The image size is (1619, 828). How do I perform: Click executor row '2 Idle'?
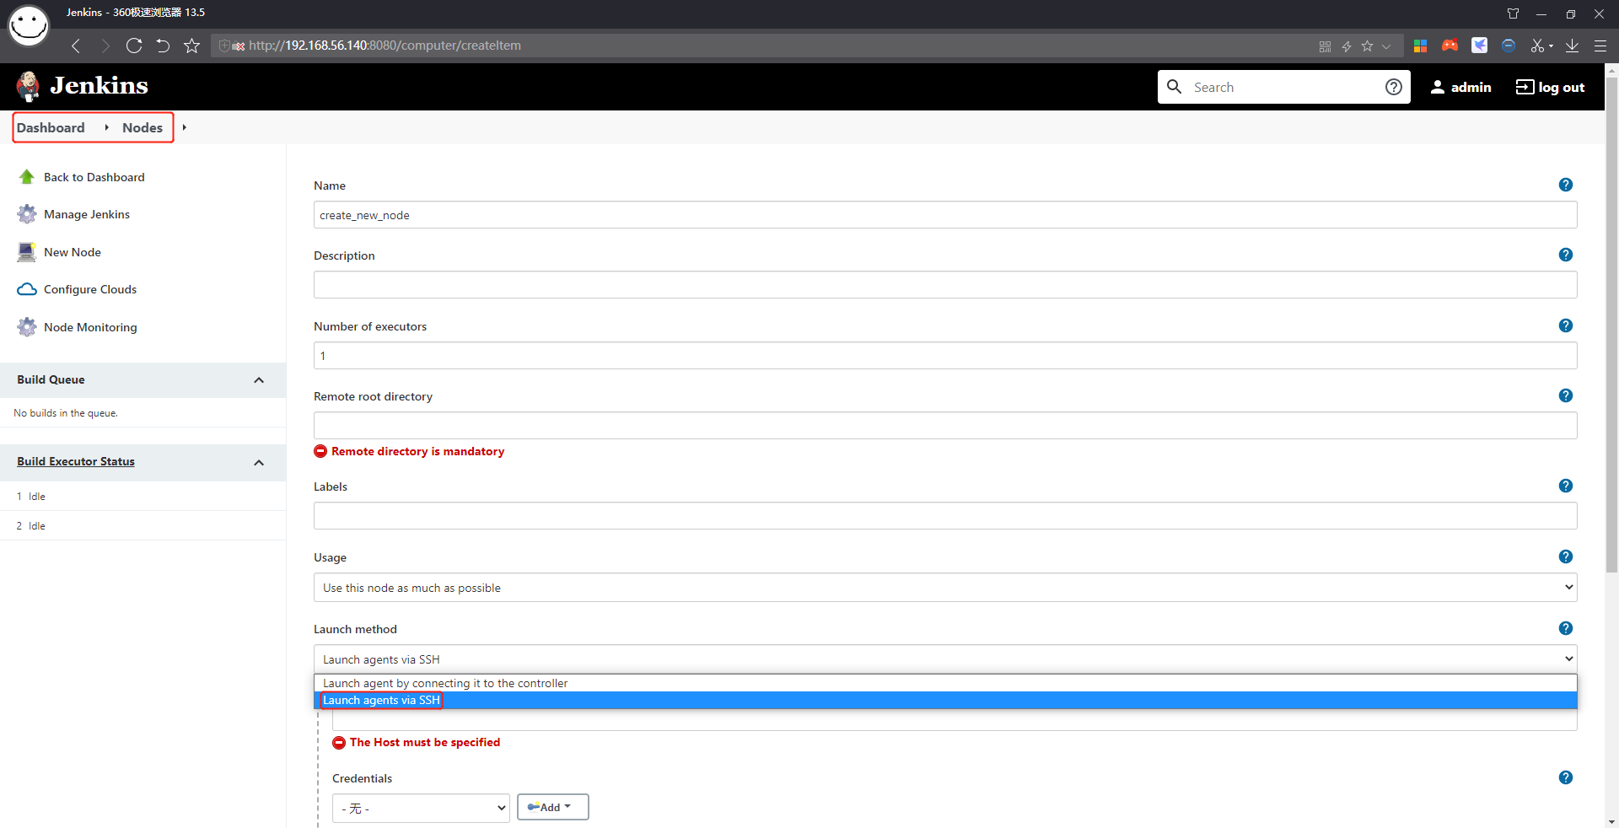pyautogui.click(x=143, y=526)
